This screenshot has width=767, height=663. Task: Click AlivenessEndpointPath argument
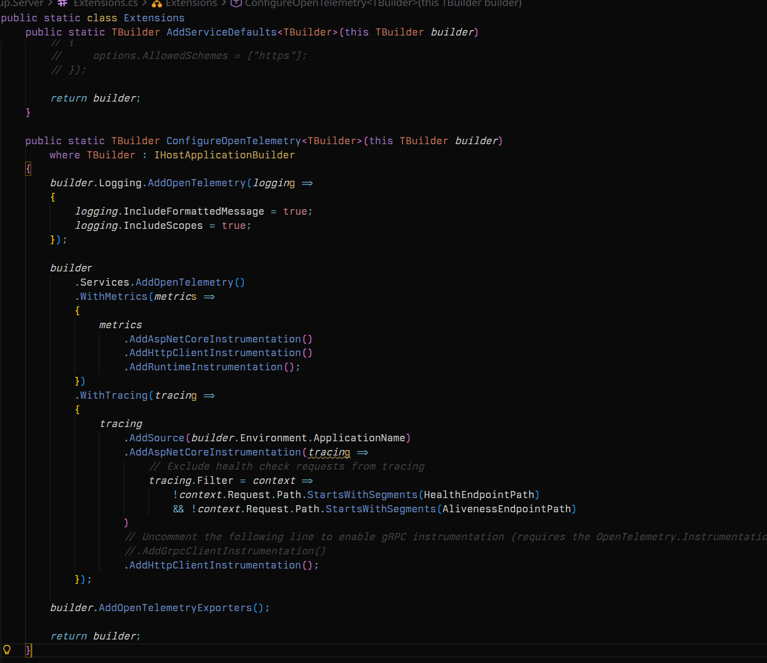(506, 509)
